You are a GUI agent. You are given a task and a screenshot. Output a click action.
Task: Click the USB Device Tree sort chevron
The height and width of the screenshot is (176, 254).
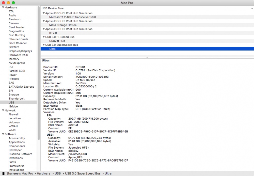tap(251, 8)
